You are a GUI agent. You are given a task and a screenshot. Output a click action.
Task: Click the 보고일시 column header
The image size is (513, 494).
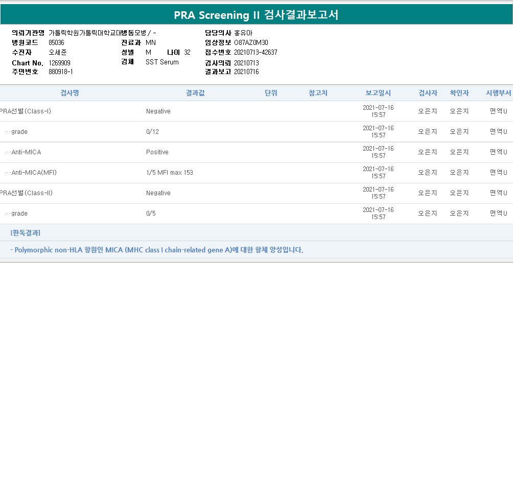[x=378, y=93]
